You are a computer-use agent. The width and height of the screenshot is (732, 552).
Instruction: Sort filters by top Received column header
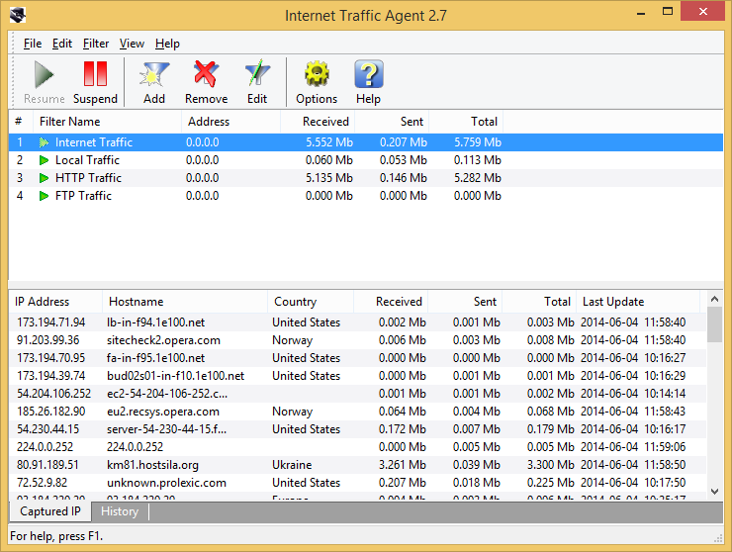318,122
